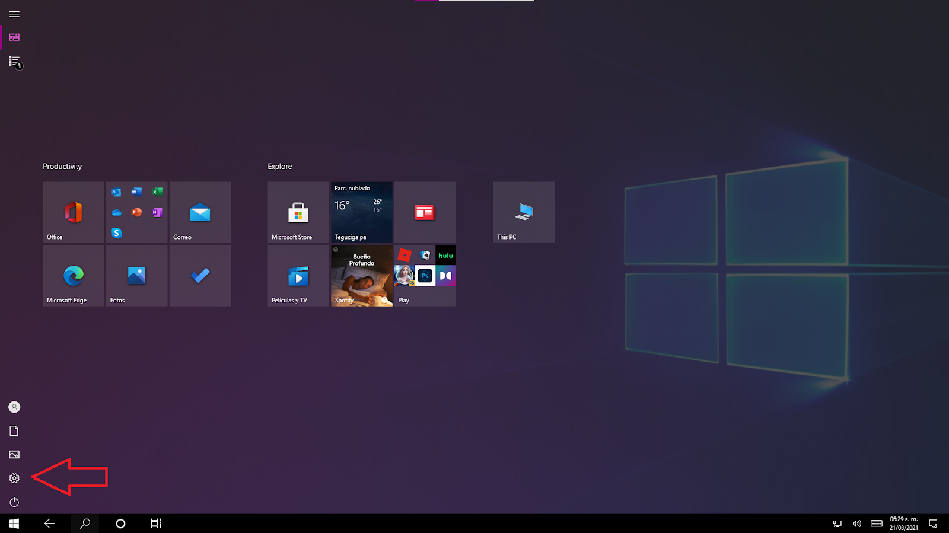Open the Photoshop icon in Play tile
949x533 pixels.
pos(425,276)
